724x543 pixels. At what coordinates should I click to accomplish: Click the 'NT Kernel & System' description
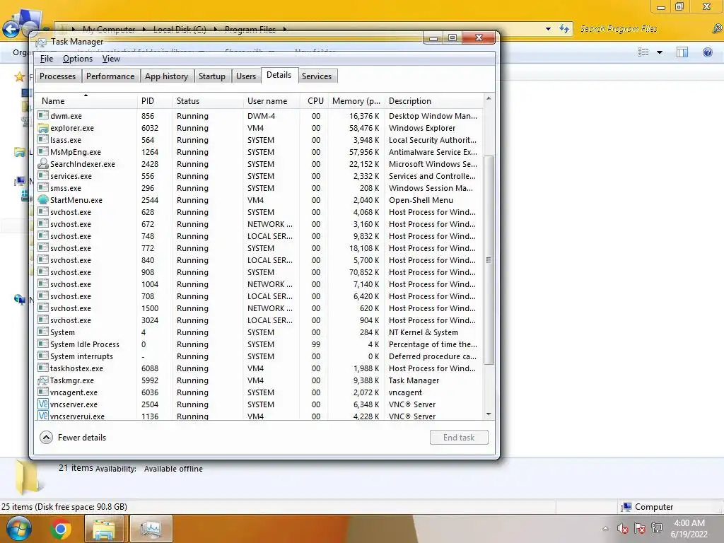pos(424,332)
